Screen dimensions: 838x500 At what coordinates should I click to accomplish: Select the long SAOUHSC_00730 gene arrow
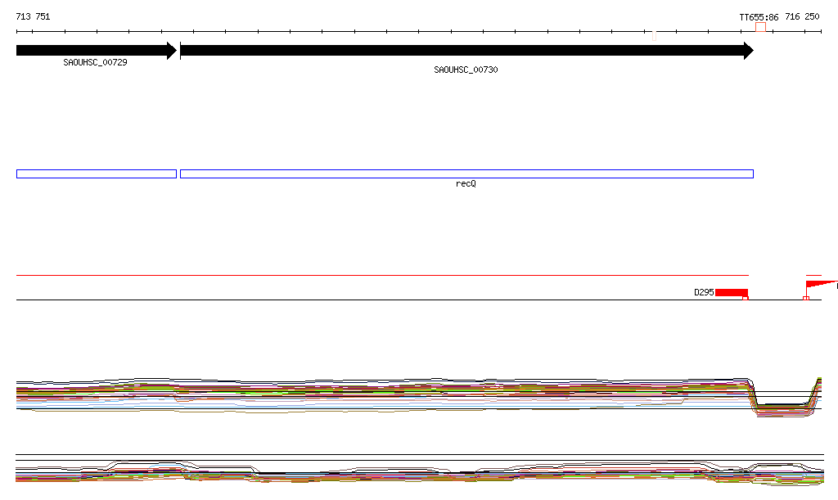[466, 51]
